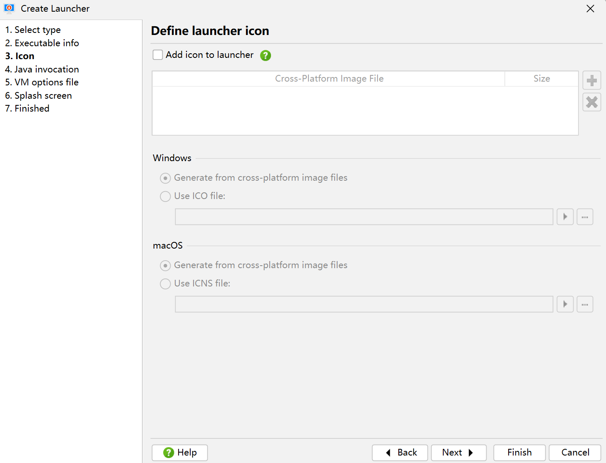
Task: Click the Size column header
Action: point(541,79)
